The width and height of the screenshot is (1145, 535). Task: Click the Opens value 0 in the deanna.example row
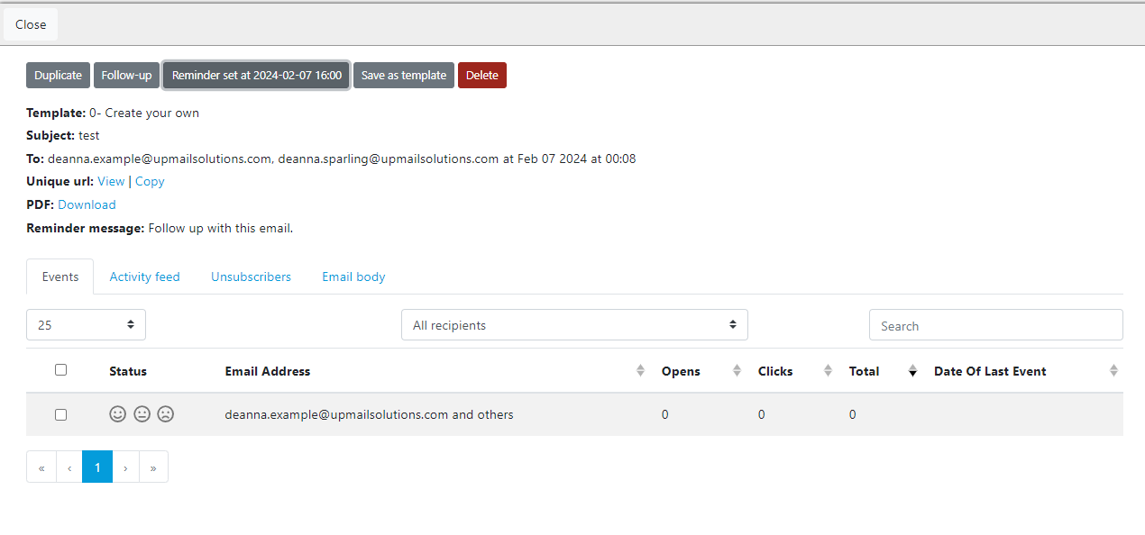coord(665,414)
